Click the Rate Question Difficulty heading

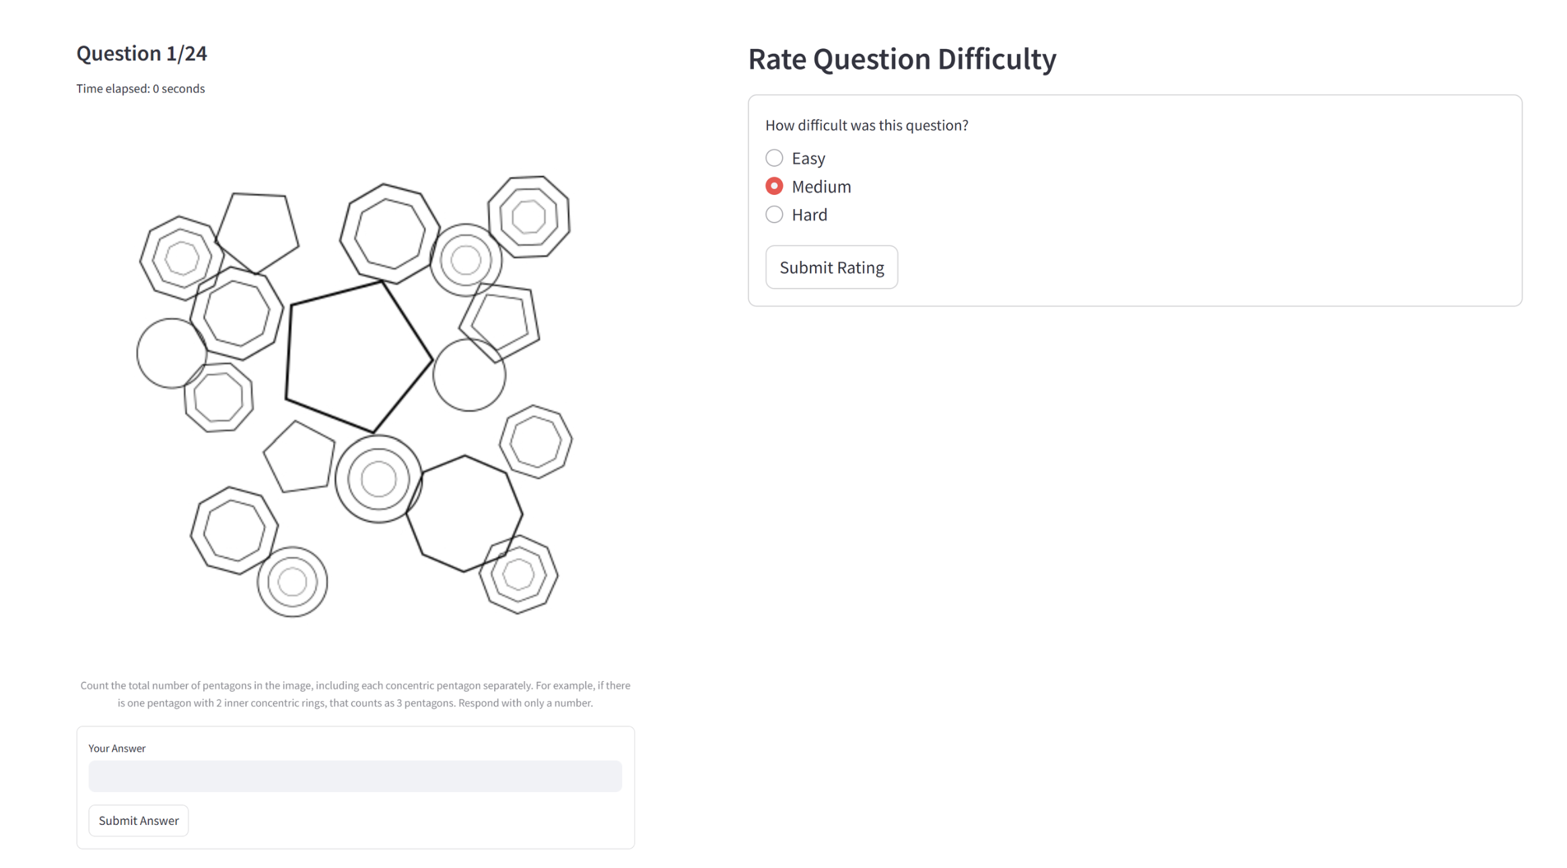(x=902, y=59)
